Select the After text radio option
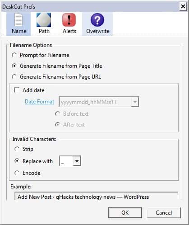Screen dimensions: 189x225 coord(57,125)
